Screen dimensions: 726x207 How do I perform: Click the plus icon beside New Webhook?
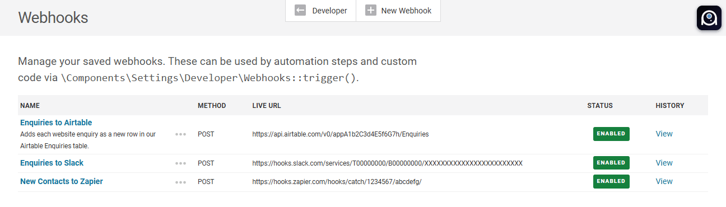371,11
